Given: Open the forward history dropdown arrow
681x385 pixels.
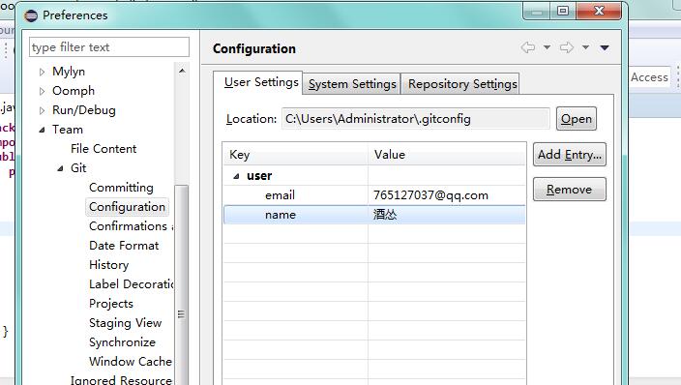Looking at the screenshot, I should pos(585,47).
